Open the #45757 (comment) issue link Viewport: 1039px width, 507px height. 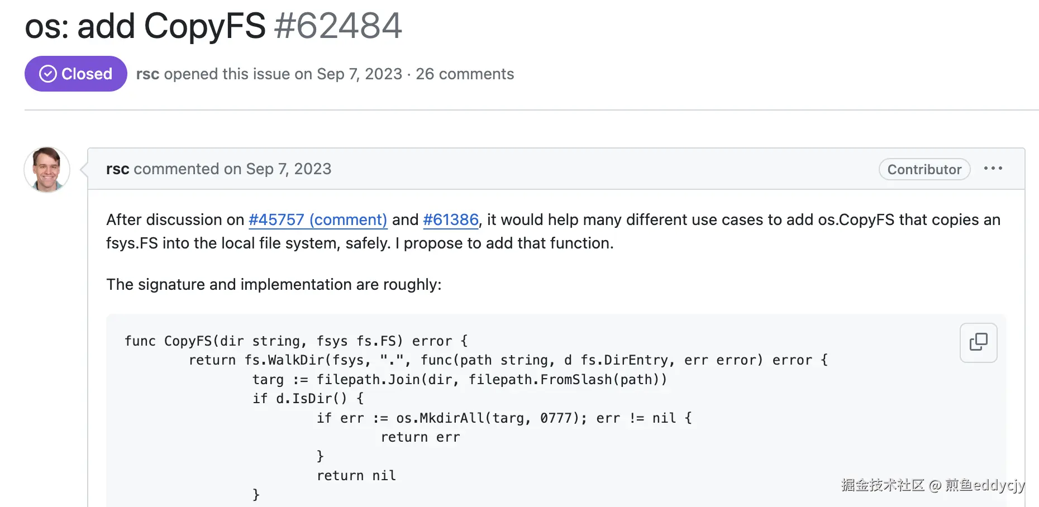click(x=317, y=219)
